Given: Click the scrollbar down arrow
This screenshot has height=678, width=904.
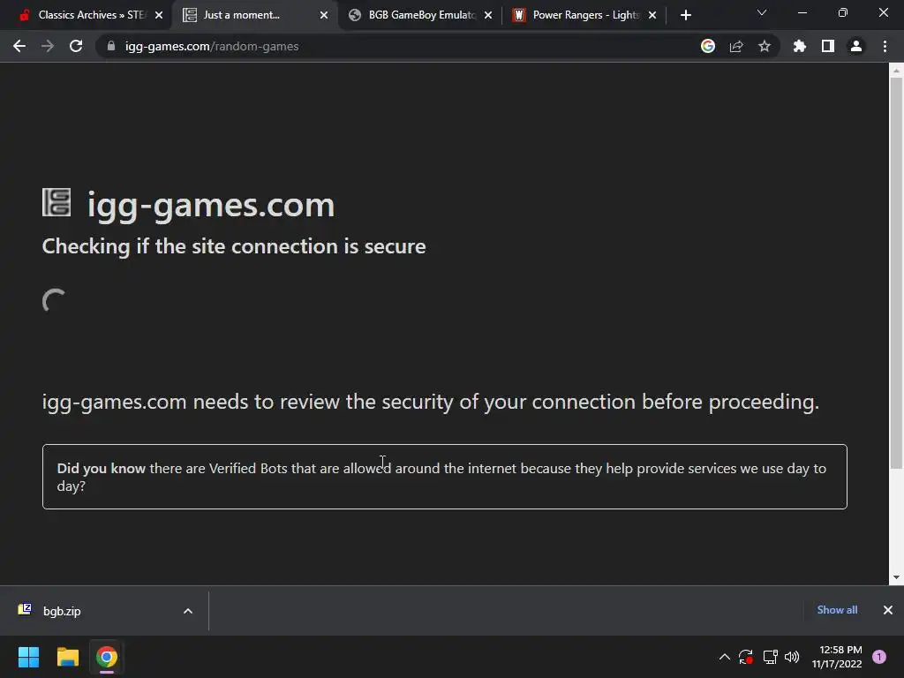Looking at the screenshot, I should tap(896, 577).
